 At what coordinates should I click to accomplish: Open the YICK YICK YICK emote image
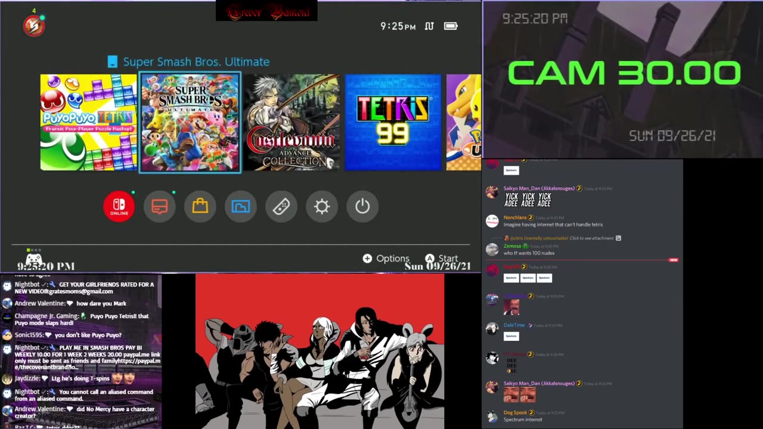[x=528, y=200]
